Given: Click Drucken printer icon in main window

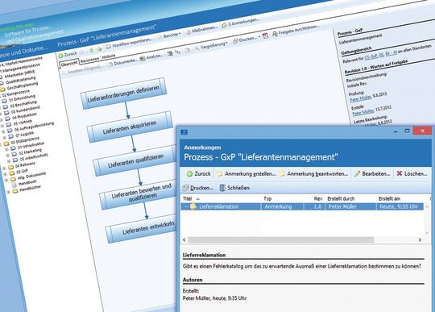Looking at the screenshot, I should click(235, 41).
